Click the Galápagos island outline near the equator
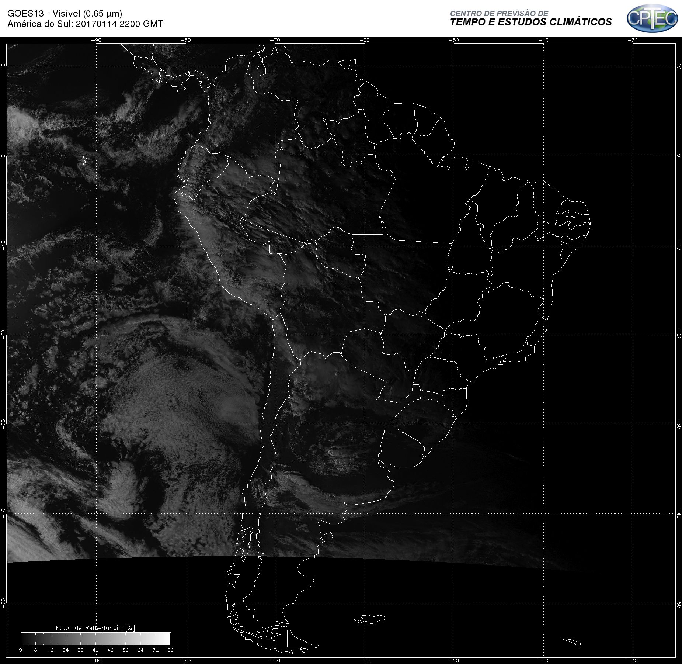The image size is (682, 664). coord(86,160)
